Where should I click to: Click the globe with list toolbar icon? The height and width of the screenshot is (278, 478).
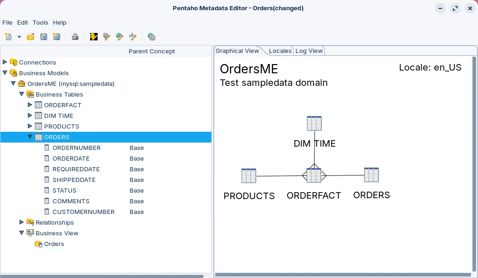151,37
